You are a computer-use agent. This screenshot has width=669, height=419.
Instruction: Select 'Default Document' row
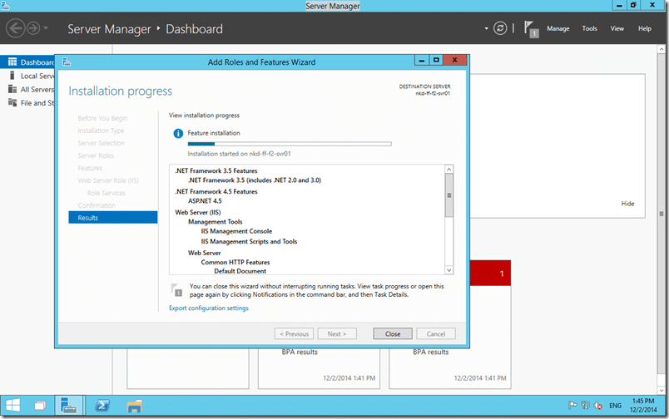pyautogui.click(x=240, y=271)
